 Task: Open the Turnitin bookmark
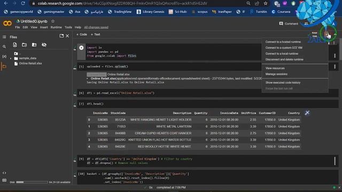point(259,12)
